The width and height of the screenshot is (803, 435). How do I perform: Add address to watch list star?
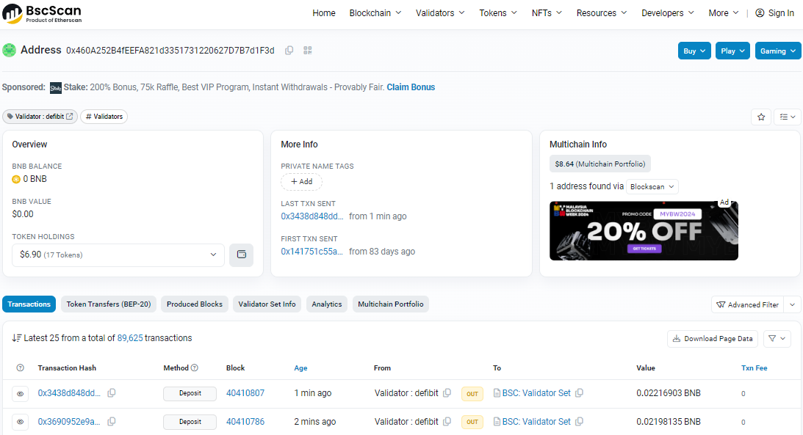pos(761,117)
